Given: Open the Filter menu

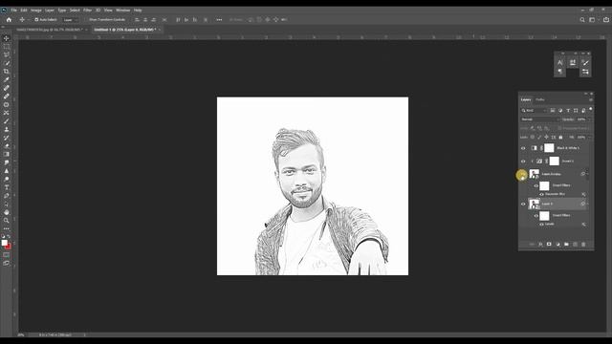Looking at the screenshot, I should pyautogui.click(x=87, y=11).
